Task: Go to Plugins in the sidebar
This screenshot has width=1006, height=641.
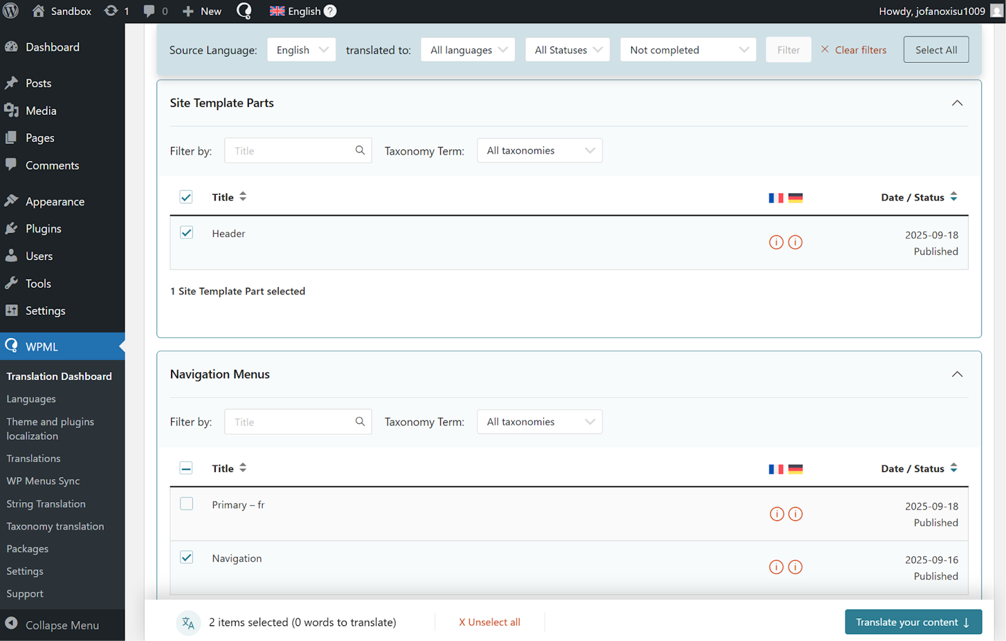Action: click(x=43, y=229)
